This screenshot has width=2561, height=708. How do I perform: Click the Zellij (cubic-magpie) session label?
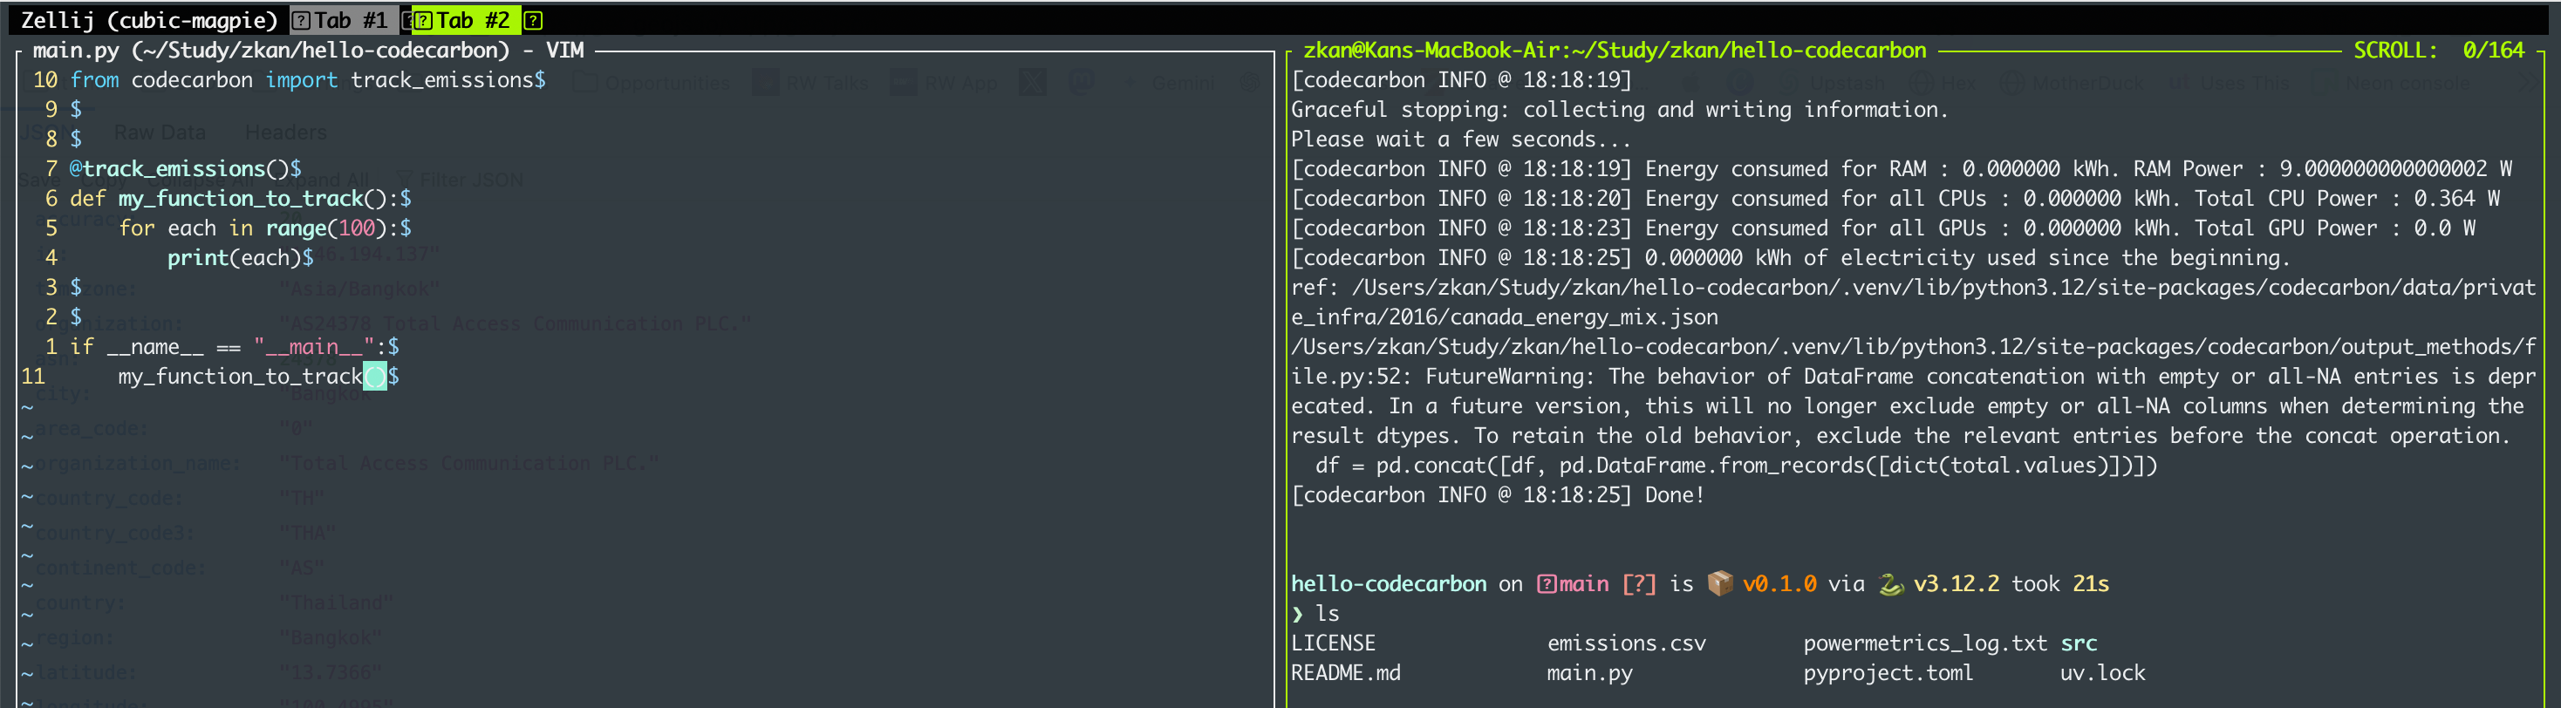click(149, 20)
